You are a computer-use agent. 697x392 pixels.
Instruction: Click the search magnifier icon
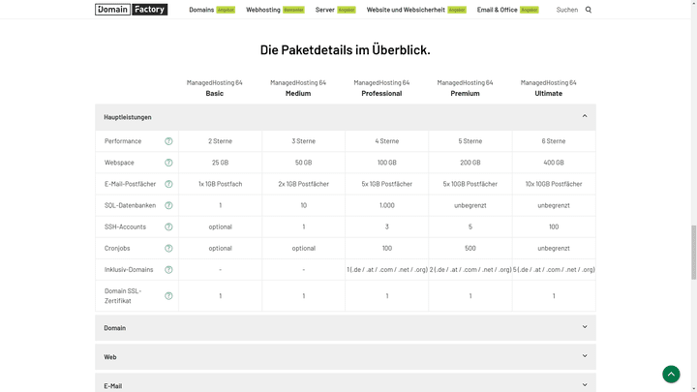click(x=589, y=10)
